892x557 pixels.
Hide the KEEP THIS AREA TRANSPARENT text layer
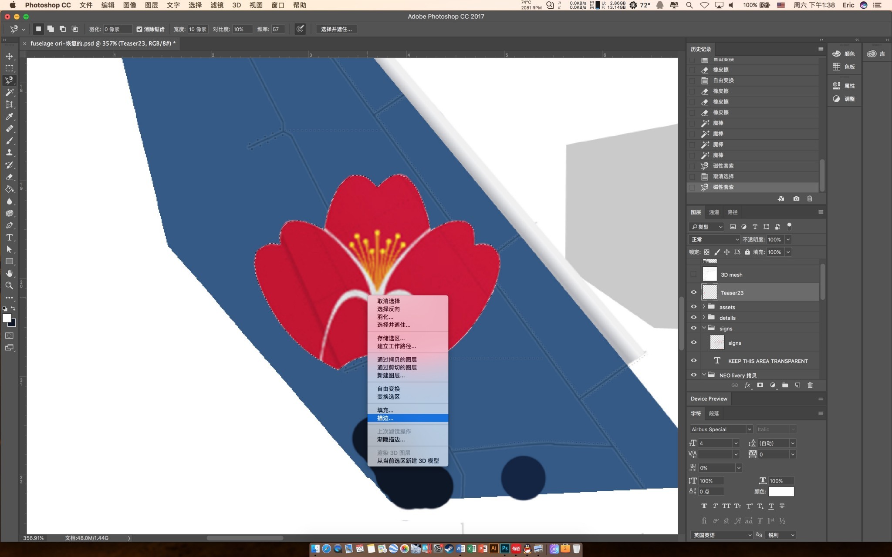694,361
